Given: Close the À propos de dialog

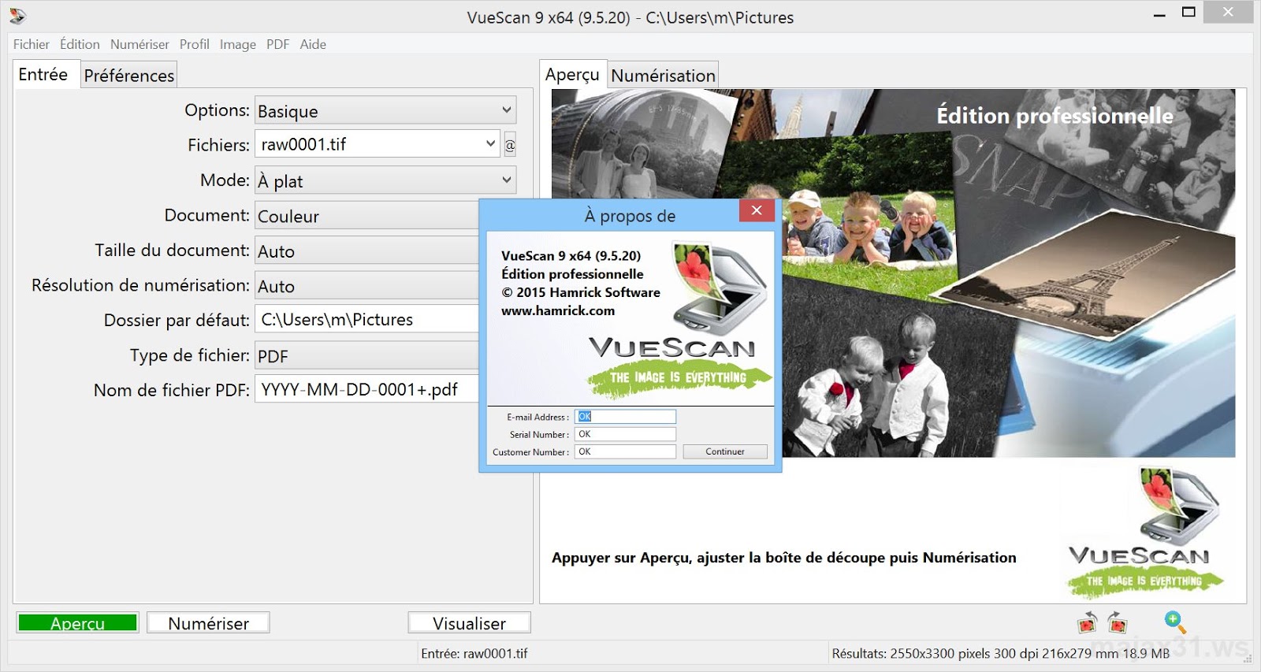Looking at the screenshot, I should pos(757,210).
